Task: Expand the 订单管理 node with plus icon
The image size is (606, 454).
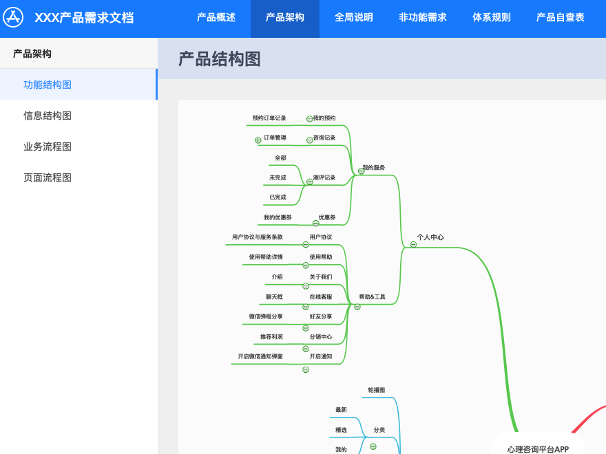Action: pos(258,140)
